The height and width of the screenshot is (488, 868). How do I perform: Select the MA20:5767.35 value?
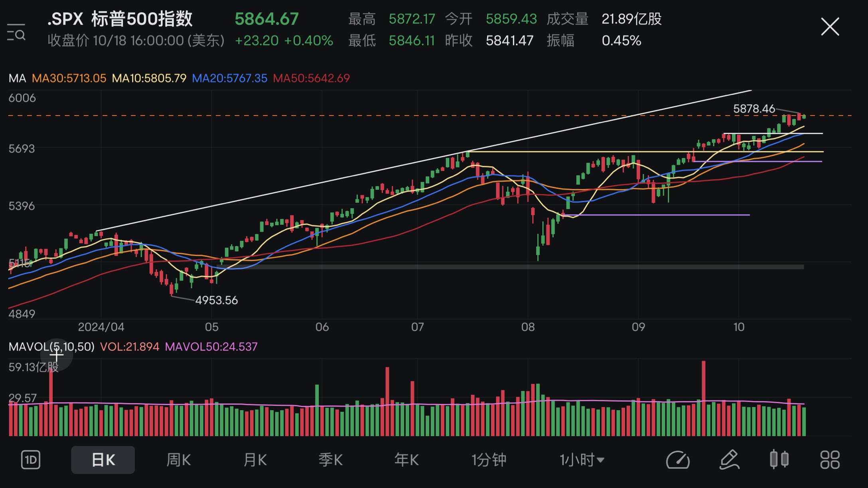pyautogui.click(x=230, y=78)
